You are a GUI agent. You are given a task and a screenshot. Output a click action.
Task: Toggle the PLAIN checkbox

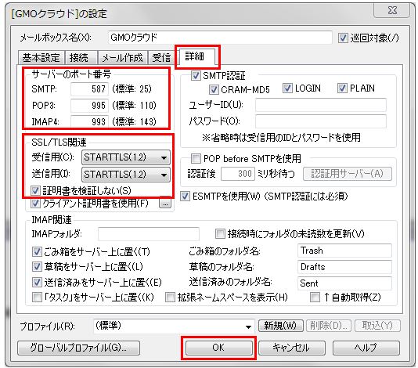point(342,88)
